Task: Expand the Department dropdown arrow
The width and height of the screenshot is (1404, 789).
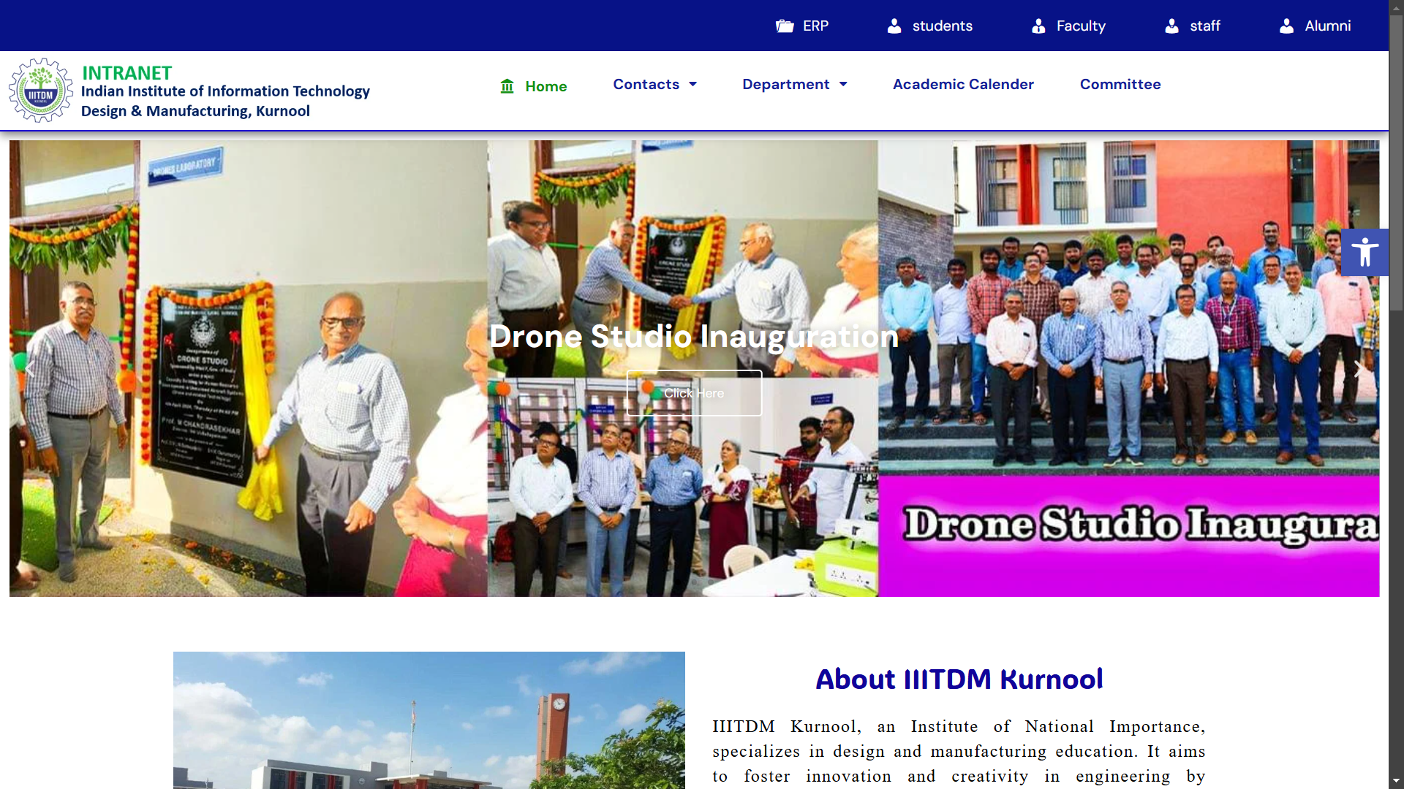Action: (843, 84)
